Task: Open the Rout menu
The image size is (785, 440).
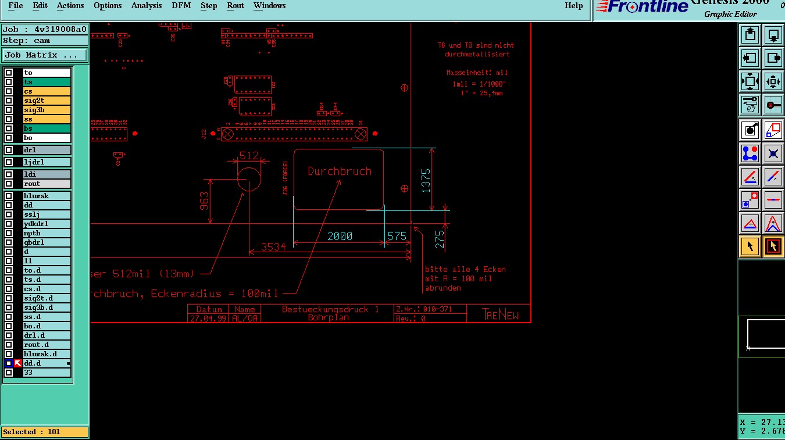Action: 235,6
